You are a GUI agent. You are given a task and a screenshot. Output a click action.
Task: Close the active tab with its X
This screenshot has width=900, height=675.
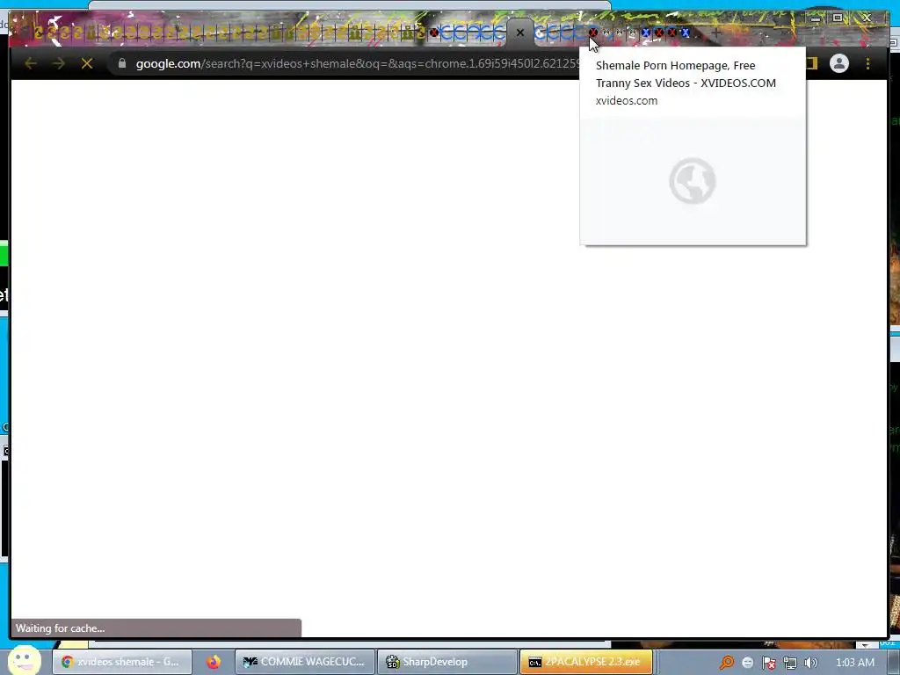point(520,33)
